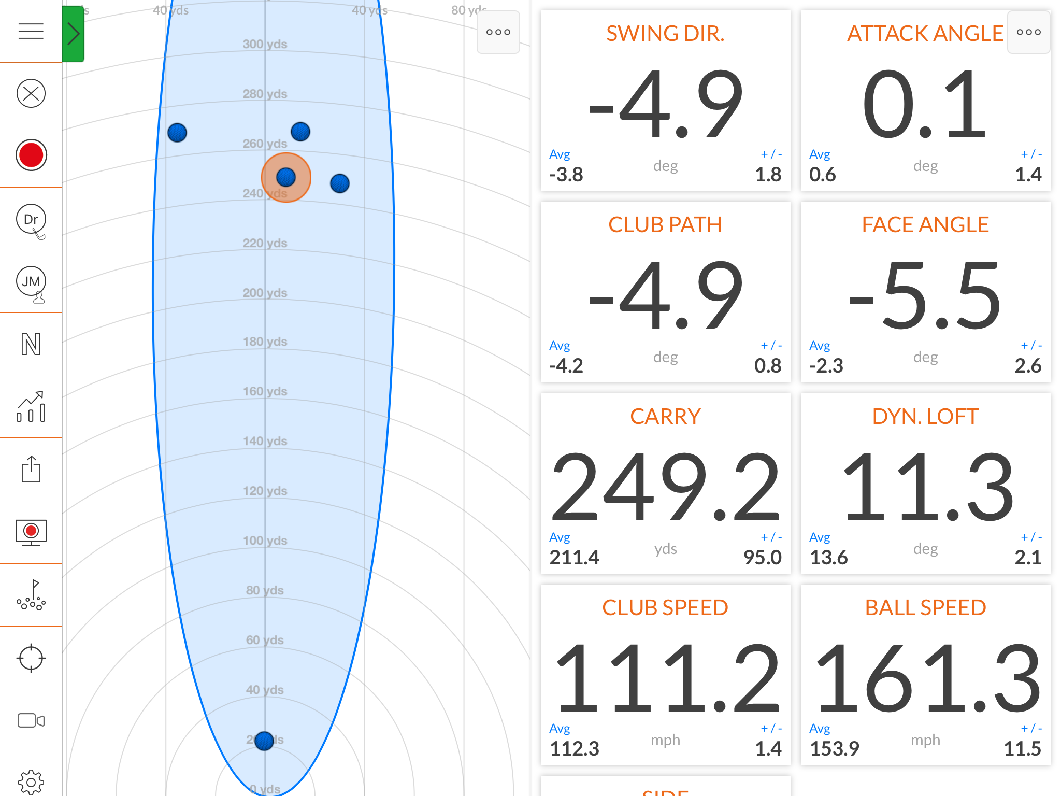1061x796 pixels.
Task: Select the FACE ANGLE tile
Action: (x=925, y=292)
